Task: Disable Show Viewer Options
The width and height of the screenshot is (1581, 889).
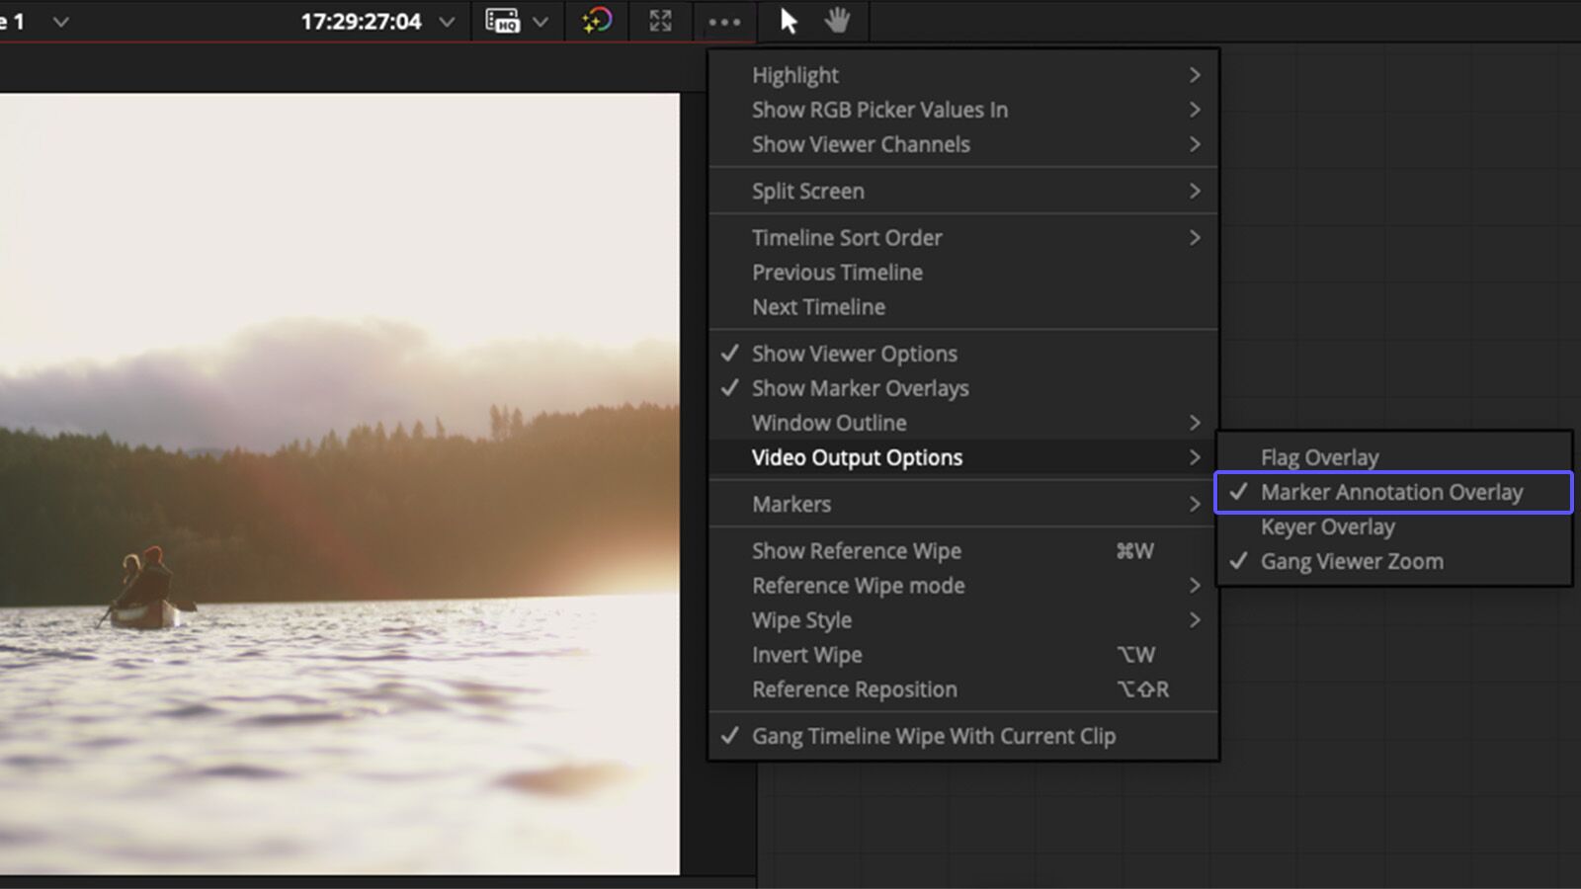Action: click(x=854, y=353)
